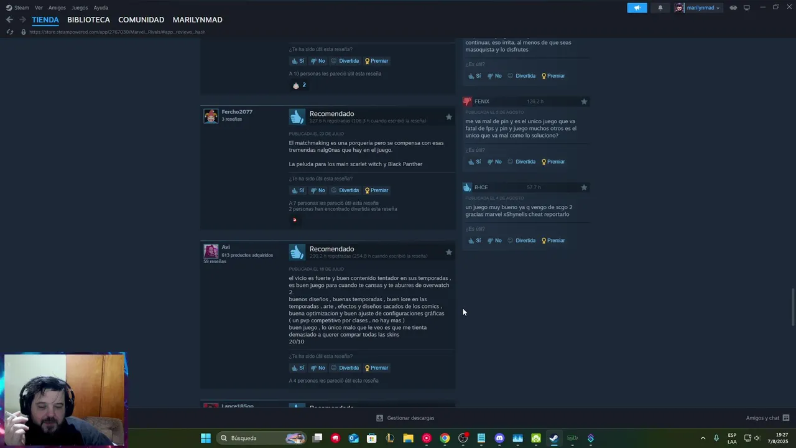Click award badge under Fercho2077's review
Viewport: 796px width, 448px height.
pyautogui.click(x=295, y=220)
